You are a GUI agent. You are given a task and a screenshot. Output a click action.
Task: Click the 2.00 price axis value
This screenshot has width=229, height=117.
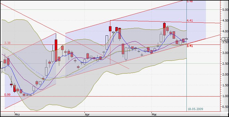(x=225, y=74)
